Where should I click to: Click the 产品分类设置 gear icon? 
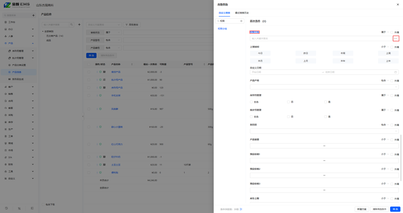point(9,65)
